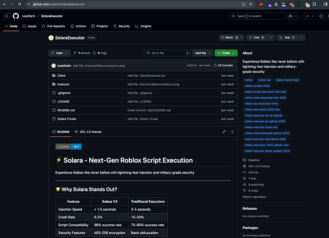Screen dimensions: 329x238
Task: Fork the repository
Action: 257,38
